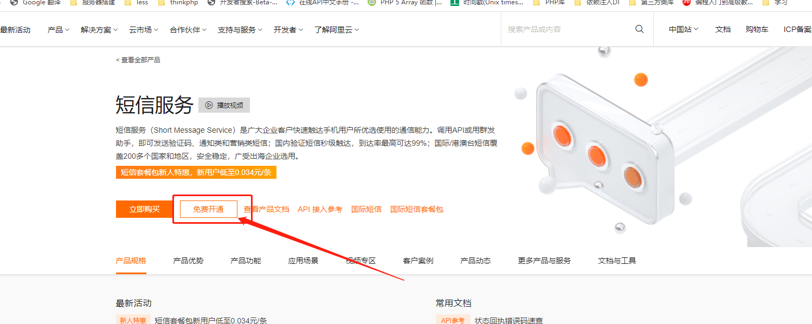Image resolution: width=812 pixels, height=324 pixels.
Task: Open the 国际短信 link
Action: [x=366, y=209]
